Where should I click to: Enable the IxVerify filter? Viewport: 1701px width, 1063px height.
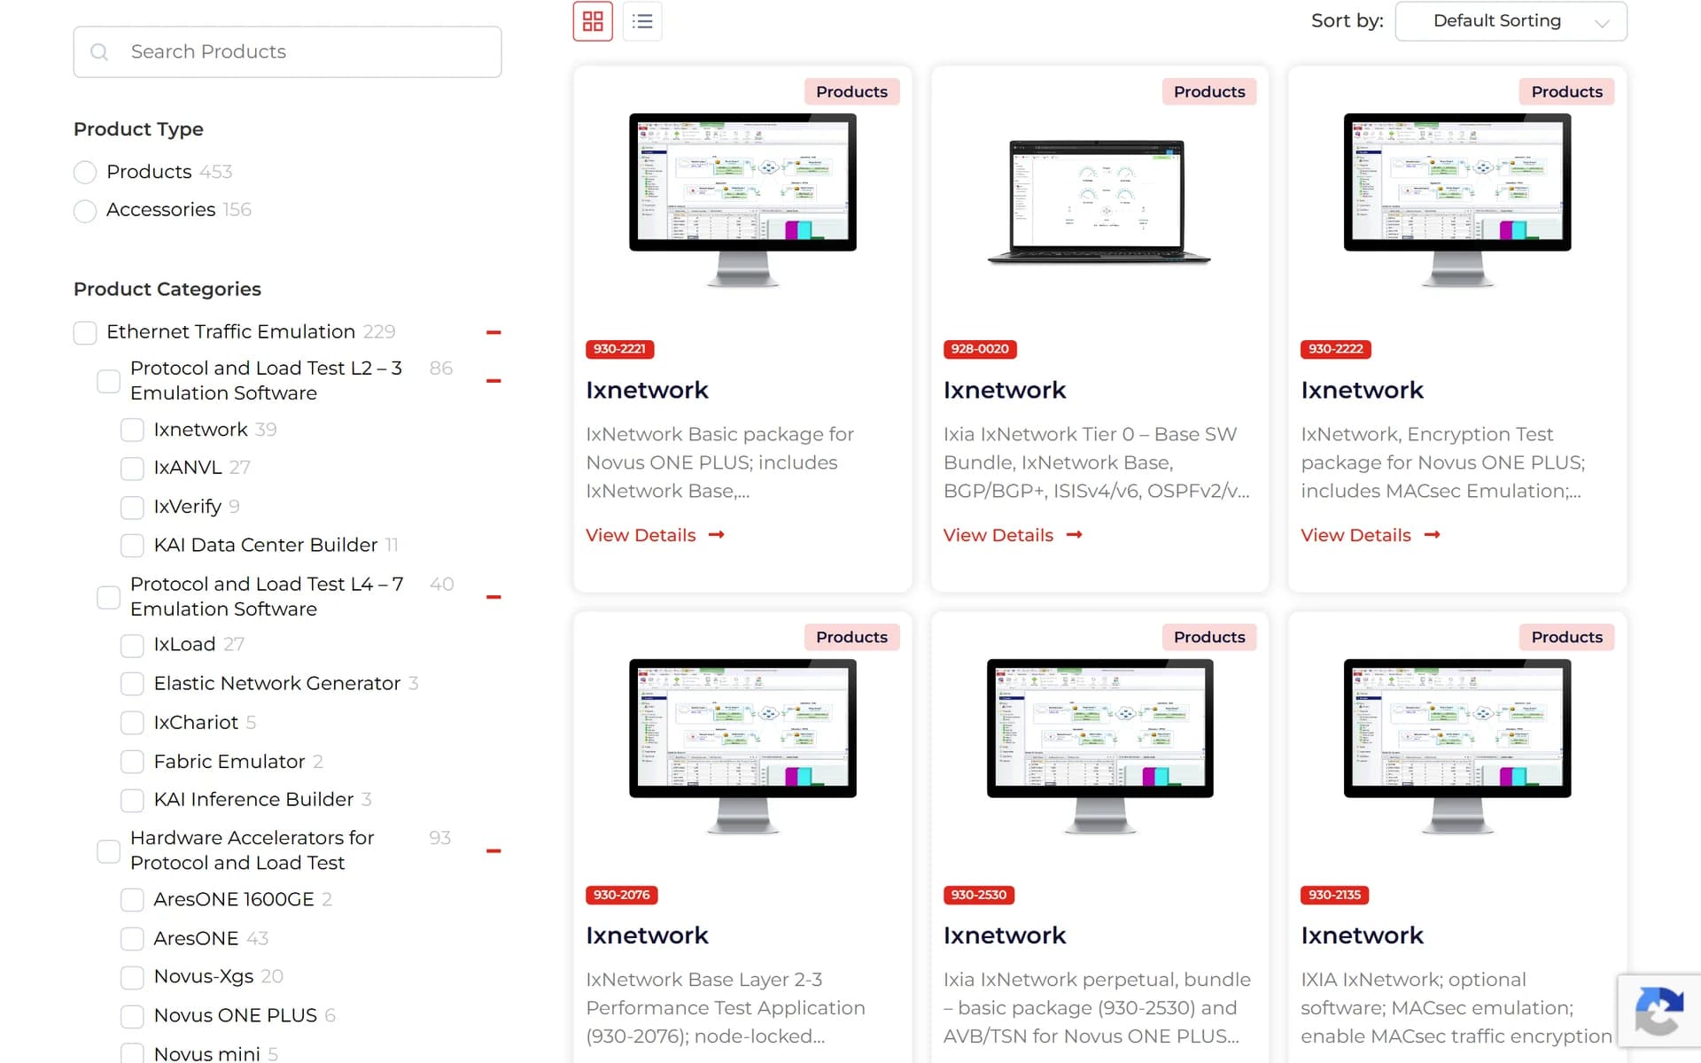coord(132,507)
